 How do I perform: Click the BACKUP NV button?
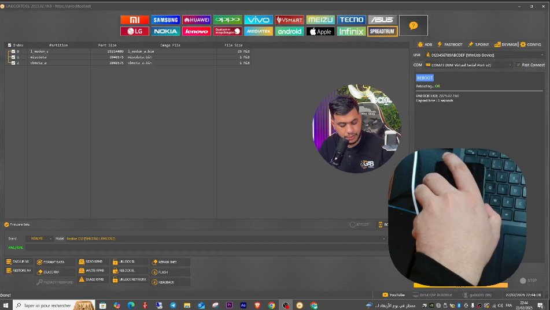19,262
